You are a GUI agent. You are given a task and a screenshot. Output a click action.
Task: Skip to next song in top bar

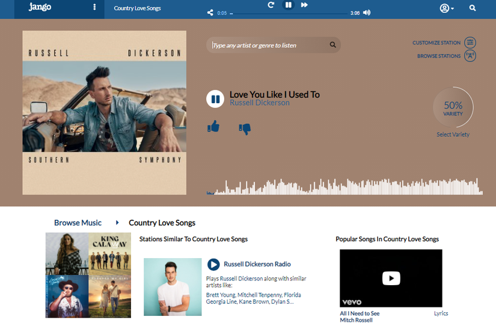pos(304,5)
